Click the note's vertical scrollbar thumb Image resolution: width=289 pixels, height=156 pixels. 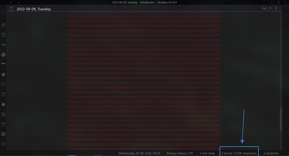click(x=281, y=119)
